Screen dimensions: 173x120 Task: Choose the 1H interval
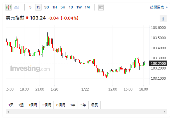[55, 7]
